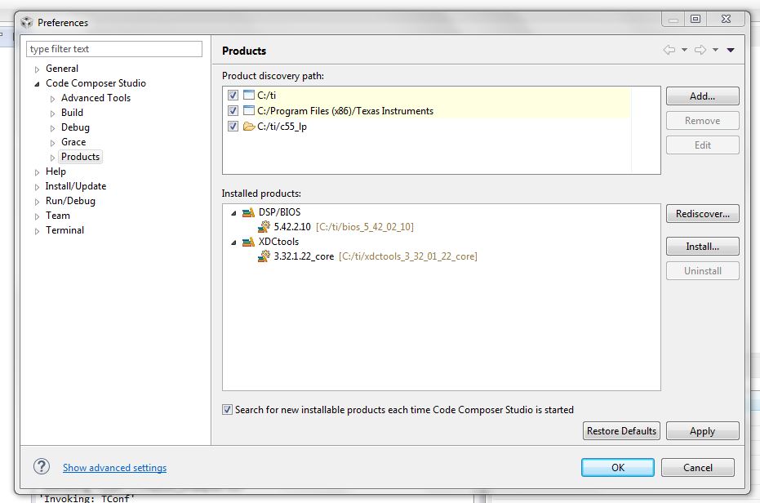Open the page view menu dropdown arrow
760x503 pixels.
(731, 51)
